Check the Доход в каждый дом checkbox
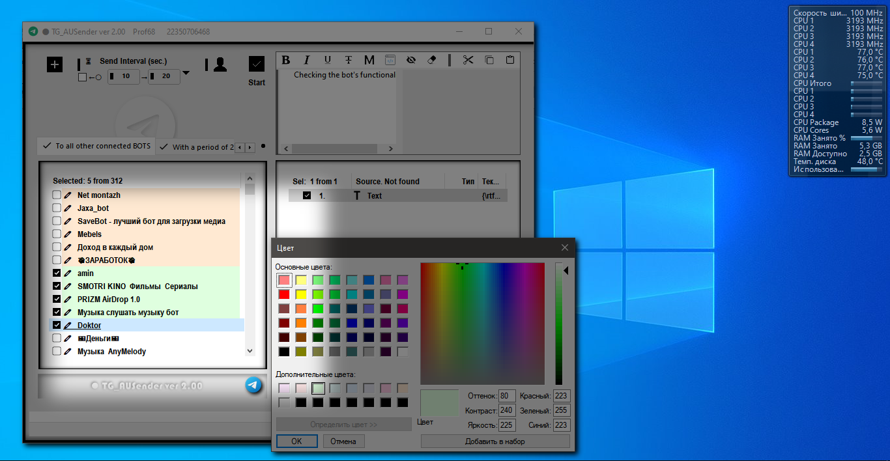Image resolution: width=890 pixels, height=461 pixels. pos(57,247)
